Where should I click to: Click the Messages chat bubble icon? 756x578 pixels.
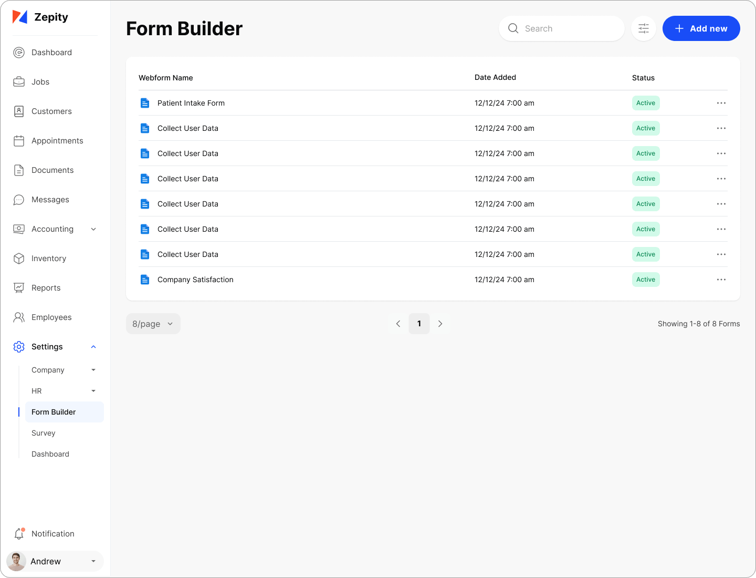[19, 200]
